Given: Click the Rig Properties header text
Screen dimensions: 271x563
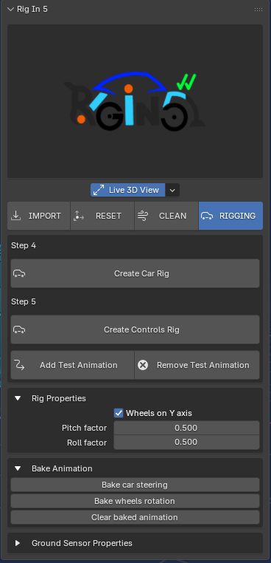Looking at the screenshot, I should tap(59, 398).
